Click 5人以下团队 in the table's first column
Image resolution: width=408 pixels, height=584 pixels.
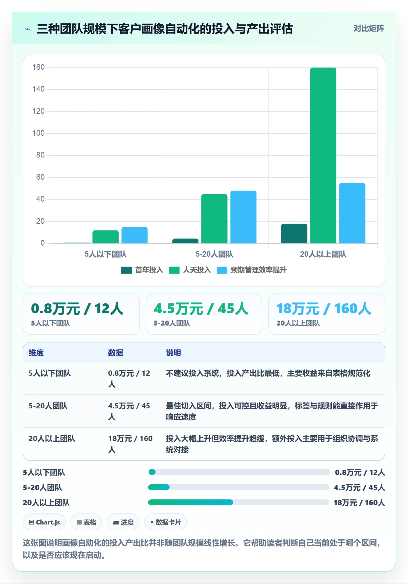[x=50, y=373]
